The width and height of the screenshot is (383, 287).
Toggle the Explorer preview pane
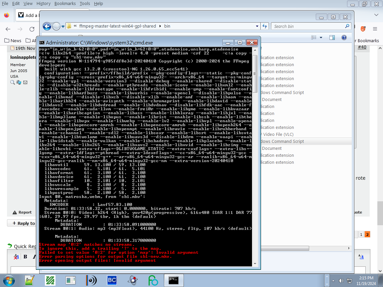coord(332,37)
